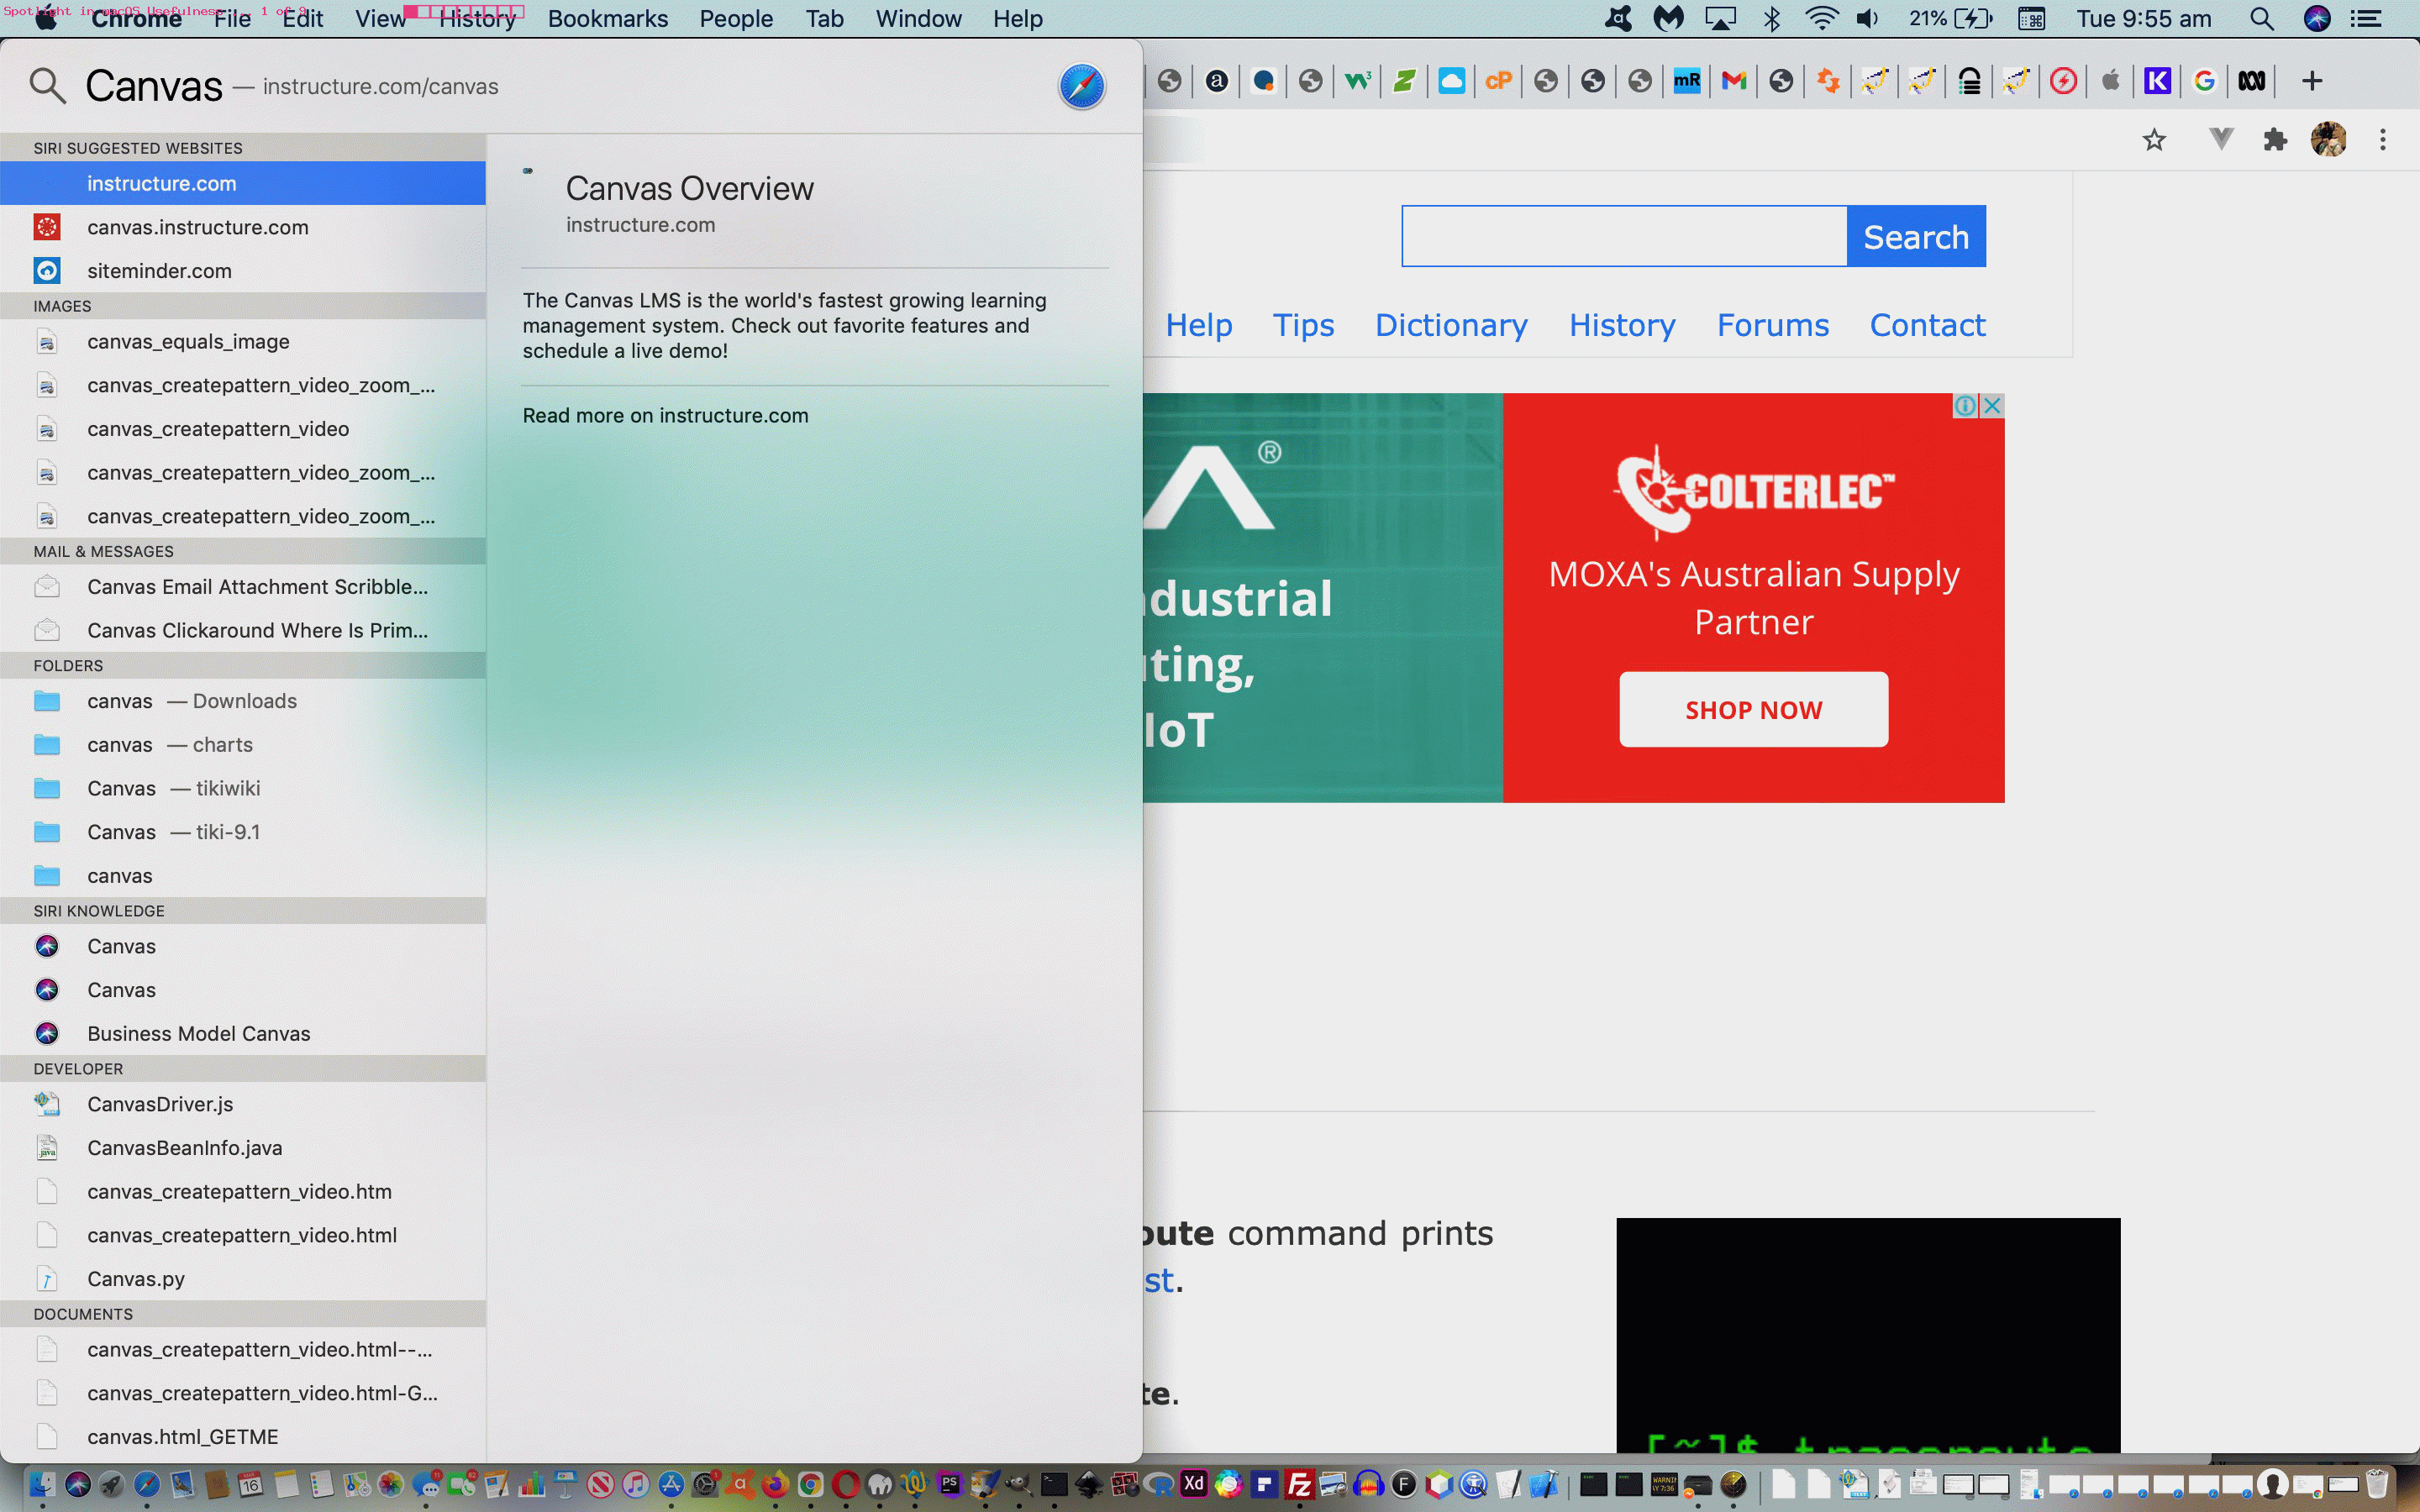Select Business Model Canvas Siri knowledge
This screenshot has width=2420, height=1512.
point(198,1033)
